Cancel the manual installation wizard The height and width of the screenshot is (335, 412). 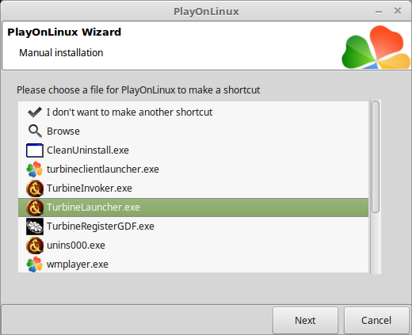coord(376,320)
